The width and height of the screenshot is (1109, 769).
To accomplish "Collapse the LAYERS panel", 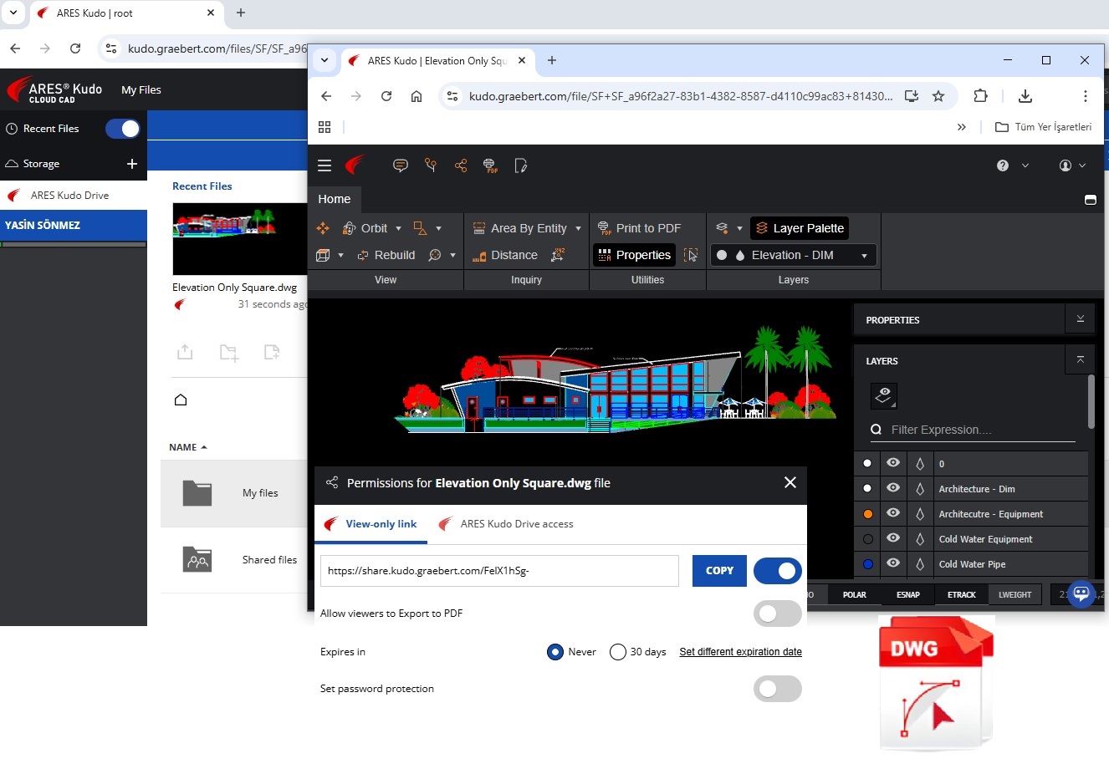I will click(x=1080, y=359).
